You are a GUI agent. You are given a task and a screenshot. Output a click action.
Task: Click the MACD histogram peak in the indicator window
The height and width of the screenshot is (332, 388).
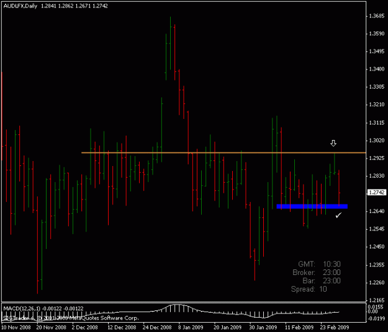(176, 308)
